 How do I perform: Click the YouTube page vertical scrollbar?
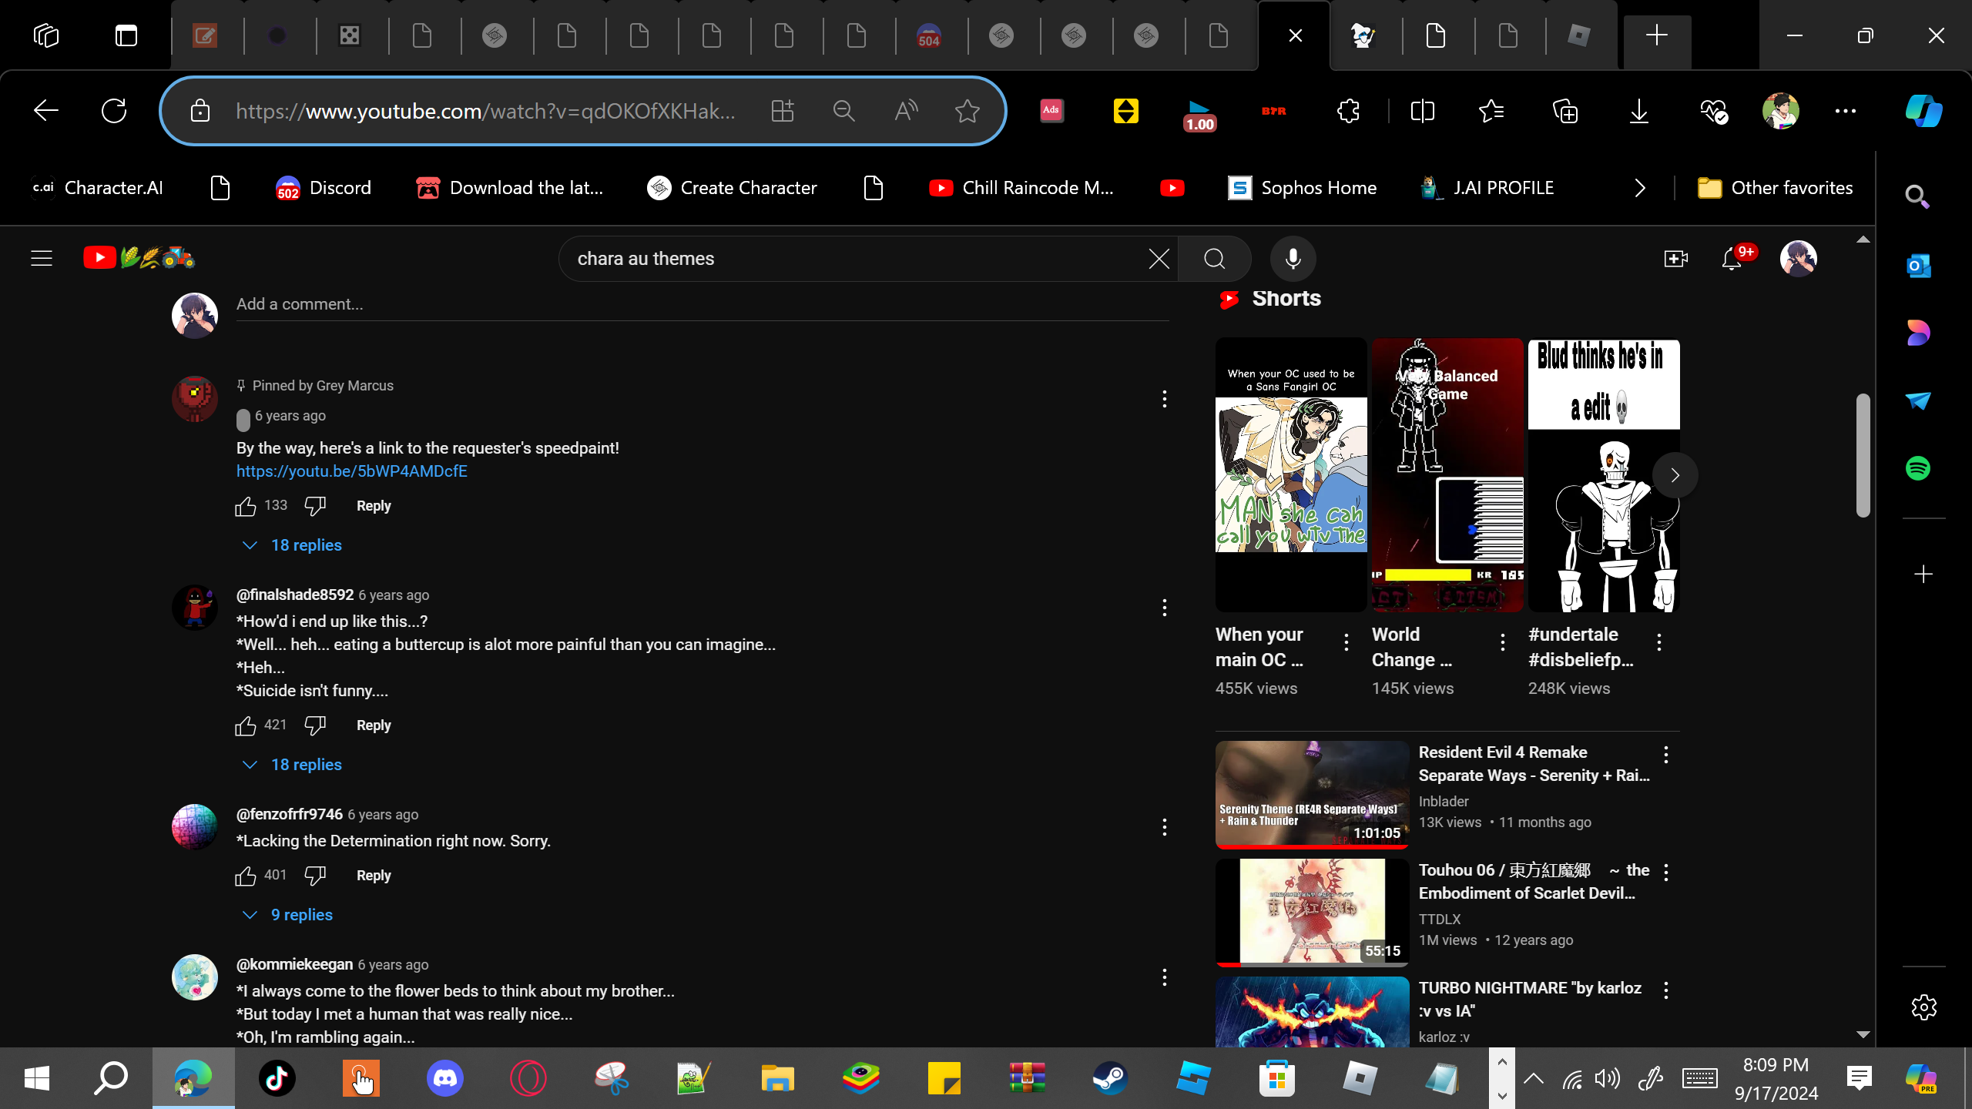[1863, 456]
